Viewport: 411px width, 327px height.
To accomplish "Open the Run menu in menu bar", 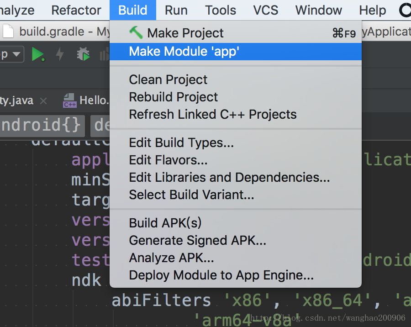I will click(176, 10).
